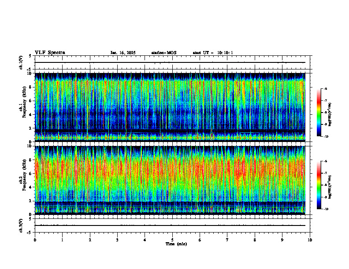Click the ch.1 spectrogram plot area
Viewport: 349px width, 269px height.
pyautogui.click(x=170, y=107)
